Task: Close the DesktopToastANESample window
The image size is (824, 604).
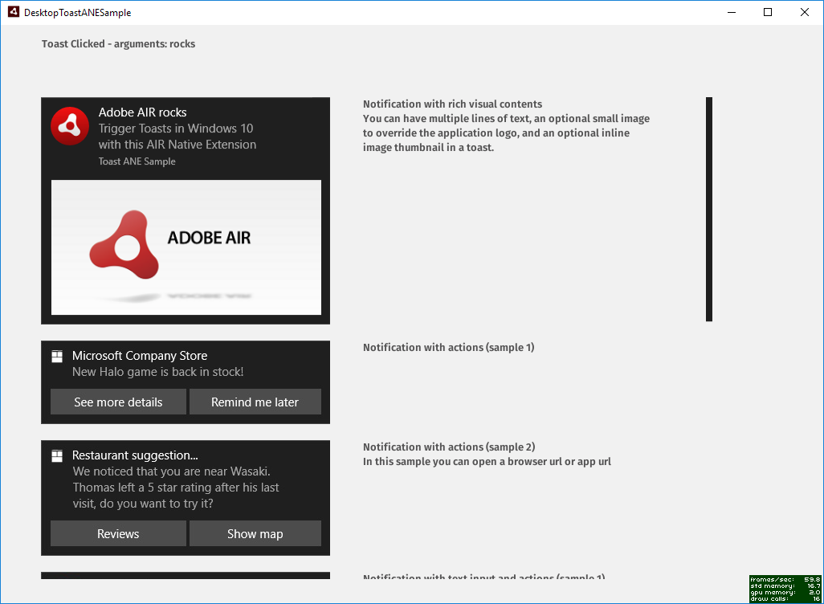Action: pos(805,12)
